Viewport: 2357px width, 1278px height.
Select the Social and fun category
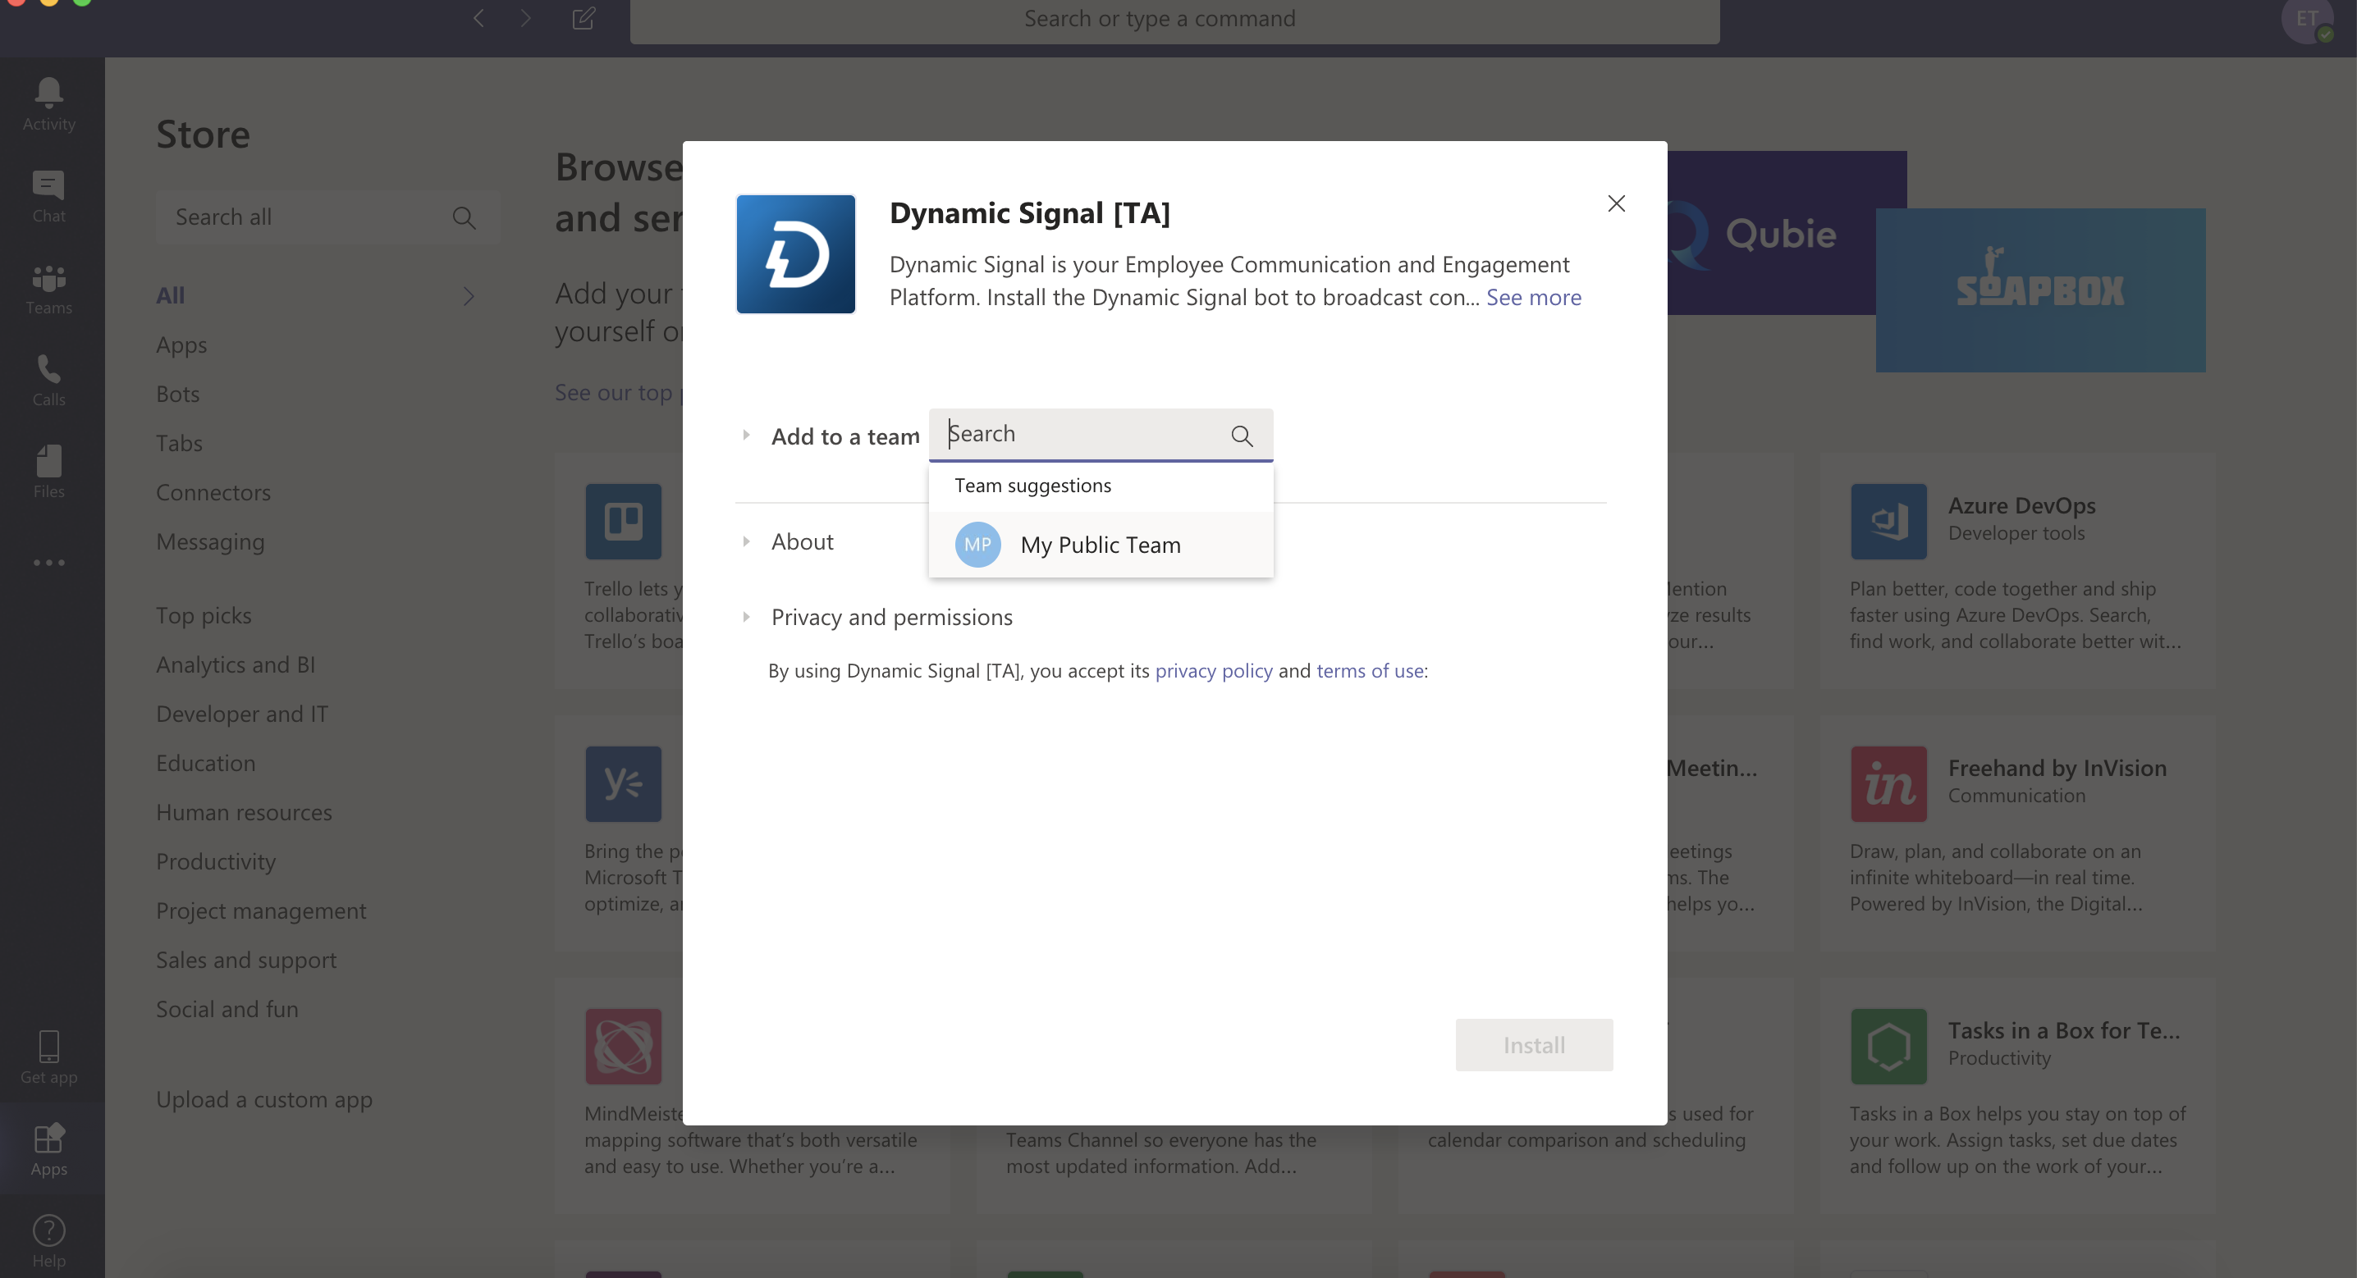click(x=228, y=1009)
